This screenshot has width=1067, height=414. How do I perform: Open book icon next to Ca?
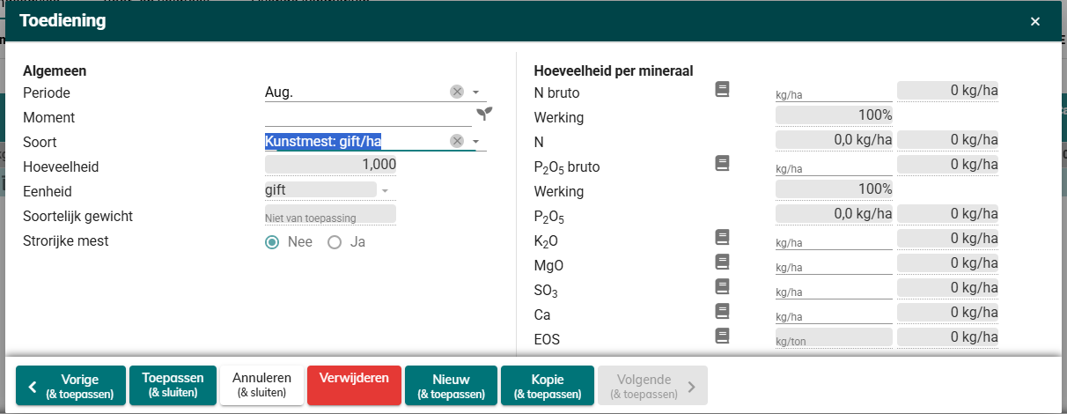point(723,310)
